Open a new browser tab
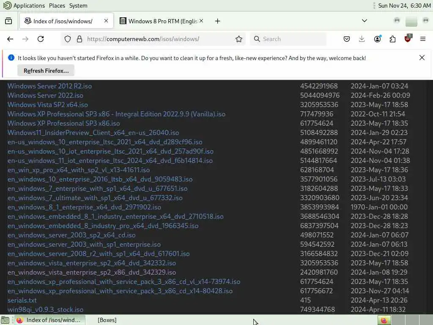The width and height of the screenshot is (433, 325). pos(218,21)
